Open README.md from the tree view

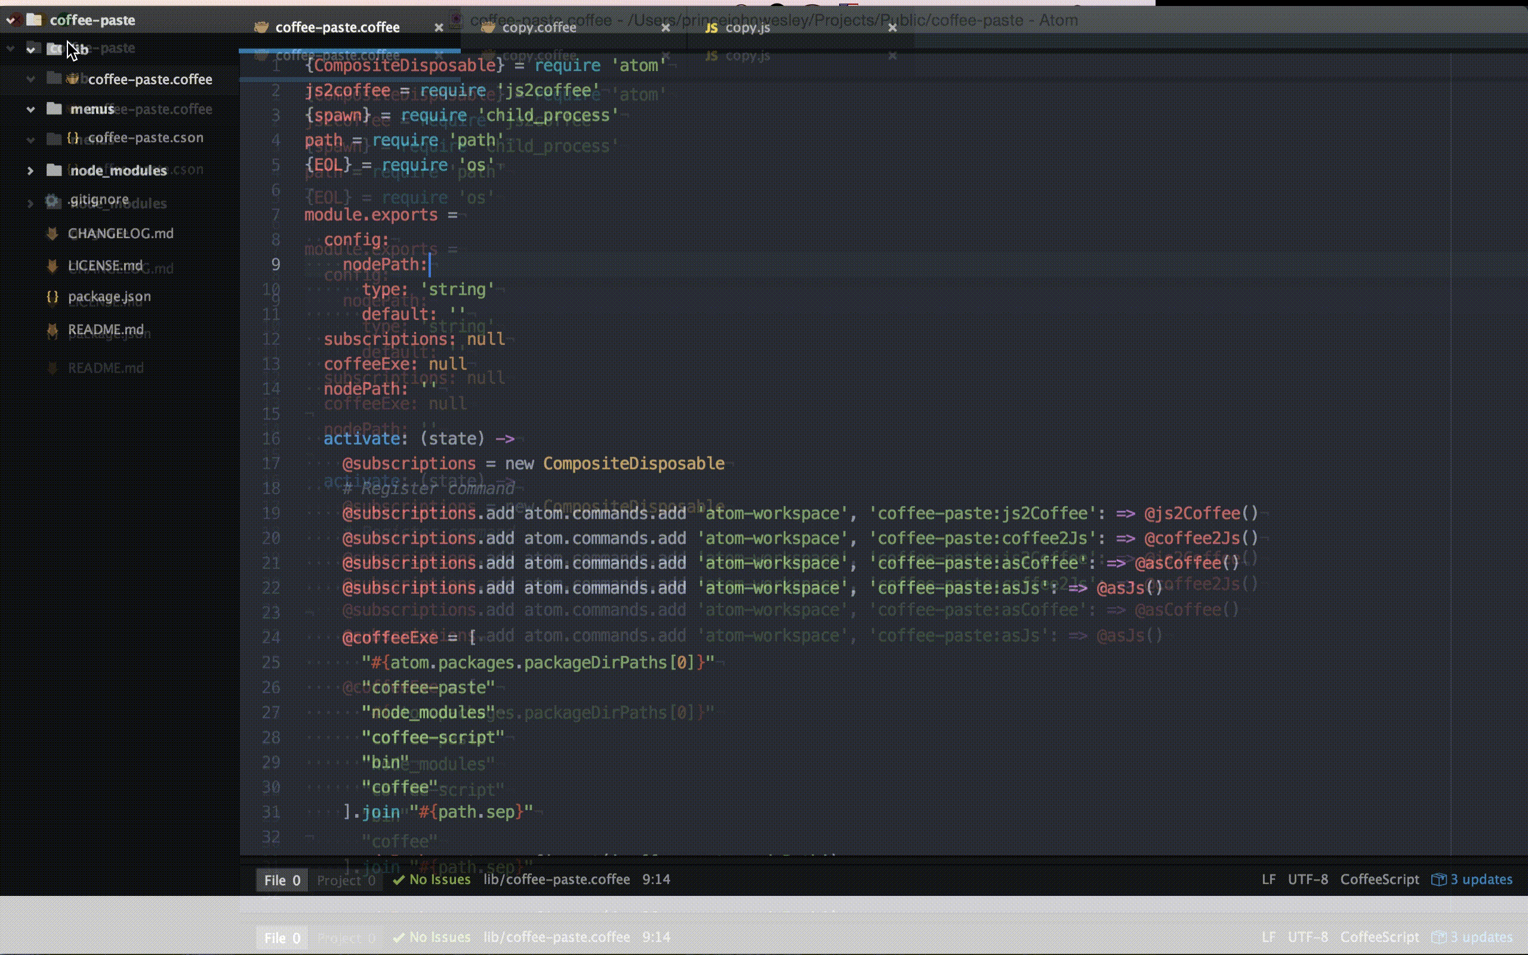(x=106, y=329)
